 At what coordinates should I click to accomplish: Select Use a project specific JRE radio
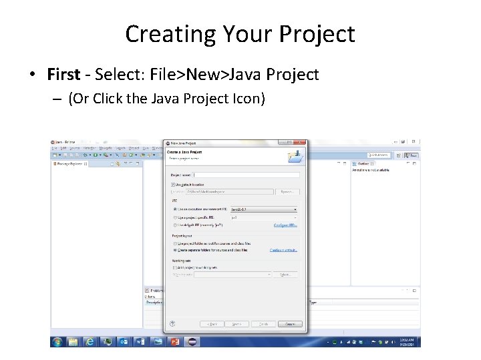coord(175,217)
